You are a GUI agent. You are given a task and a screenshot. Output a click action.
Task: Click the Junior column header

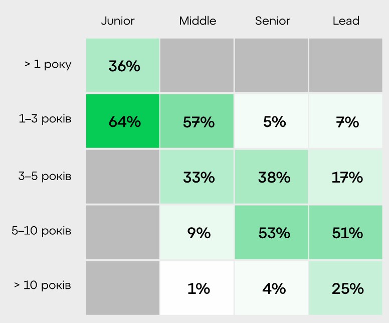[118, 21]
